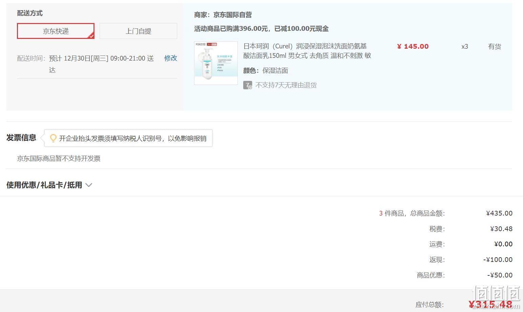Click the lightbulb tip icon beside 发票信息
Screen dimensions: 523x312
coord(53,138)
